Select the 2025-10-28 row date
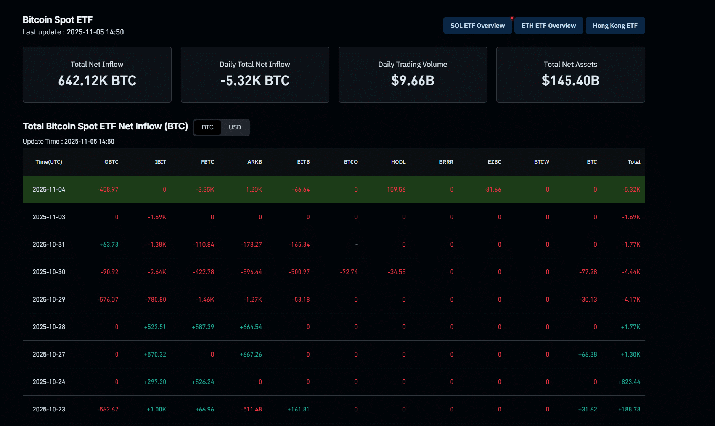 (49, 327)
